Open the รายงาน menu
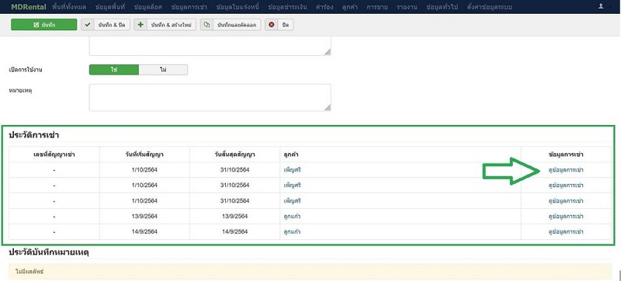Image resolution: width=621 pixels, height=281 pixels. 407,7
